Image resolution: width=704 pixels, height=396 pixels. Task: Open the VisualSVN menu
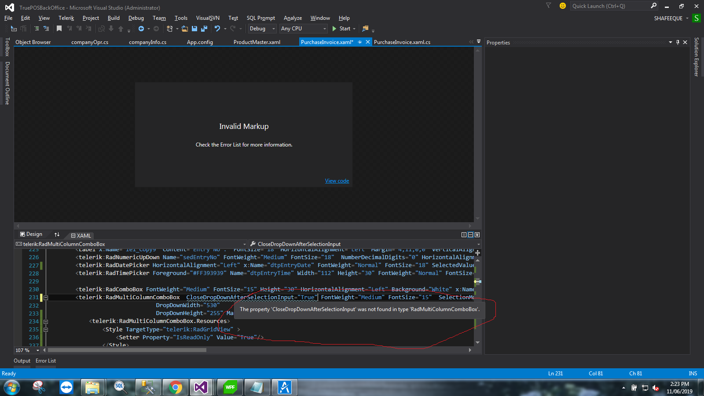click(208, 18)
